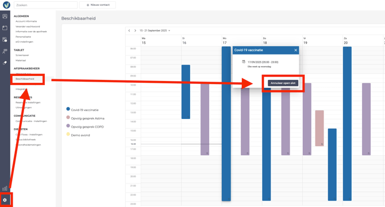
Task: Select the Opvolg gesprek COPD legend label
Action: click(87, 126)
